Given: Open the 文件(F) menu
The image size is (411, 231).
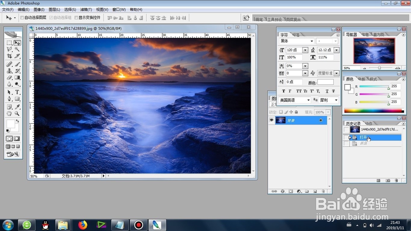Looking at the screenshot, I should click(8, 9).
